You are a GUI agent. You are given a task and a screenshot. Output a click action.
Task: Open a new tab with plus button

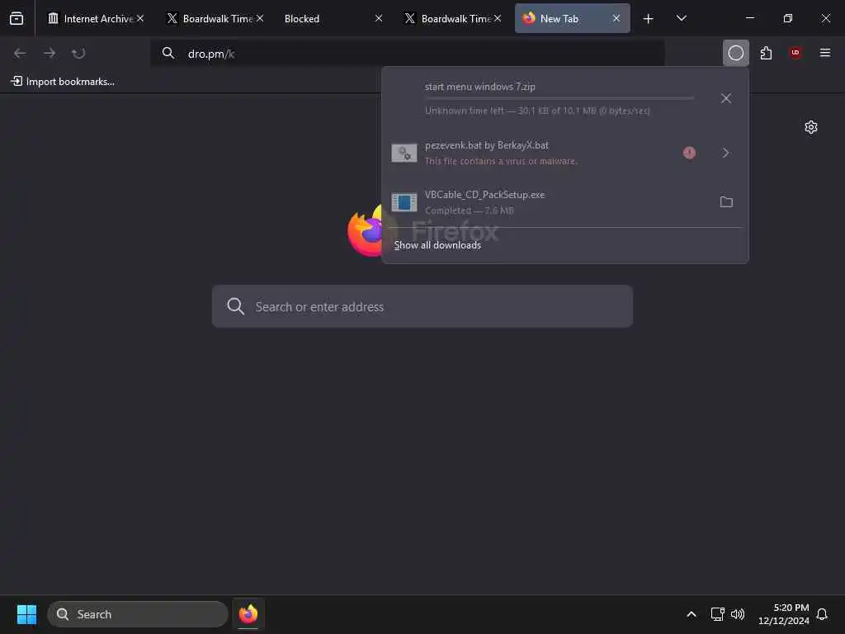649,19
